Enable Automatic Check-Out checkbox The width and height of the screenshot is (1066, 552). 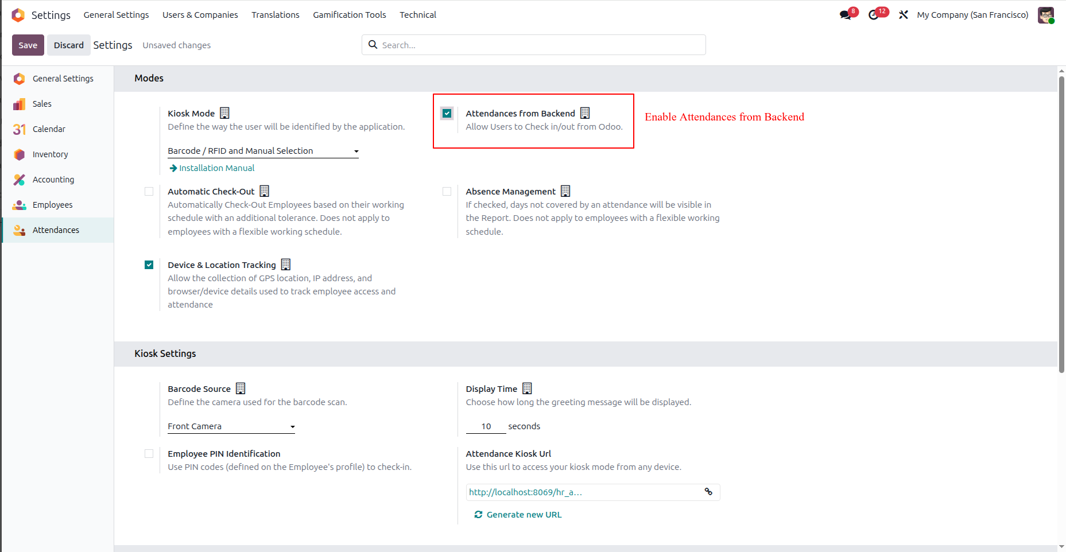point(149,192)
